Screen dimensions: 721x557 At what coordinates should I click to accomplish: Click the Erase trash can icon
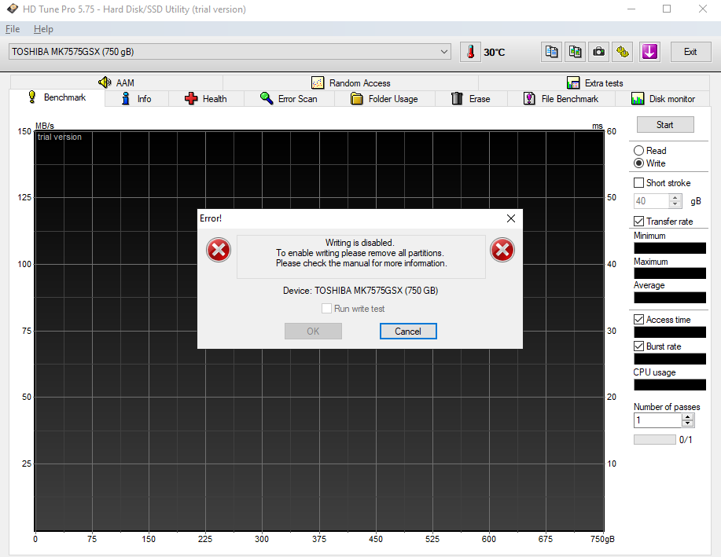[x=457, y=98]
